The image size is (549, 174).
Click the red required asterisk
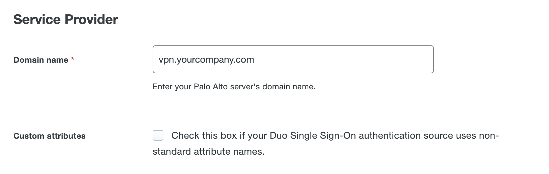pyautogui.click(x=73, y=59)
